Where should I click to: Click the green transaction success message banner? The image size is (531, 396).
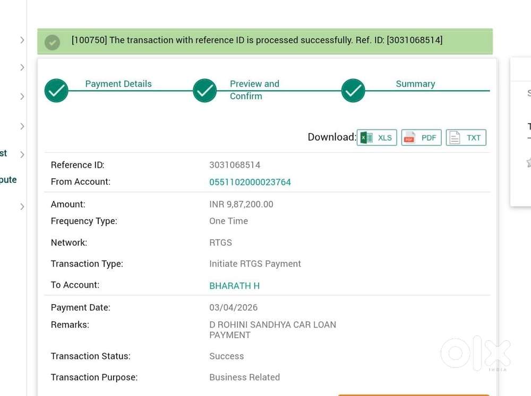[x=264, y=41]
